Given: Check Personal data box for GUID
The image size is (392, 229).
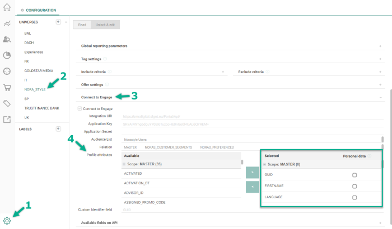Looking at the screenshot, I should [354, 175].
